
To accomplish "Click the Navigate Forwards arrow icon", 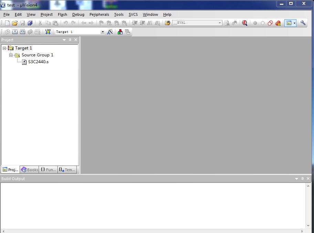I will point(91,23).
